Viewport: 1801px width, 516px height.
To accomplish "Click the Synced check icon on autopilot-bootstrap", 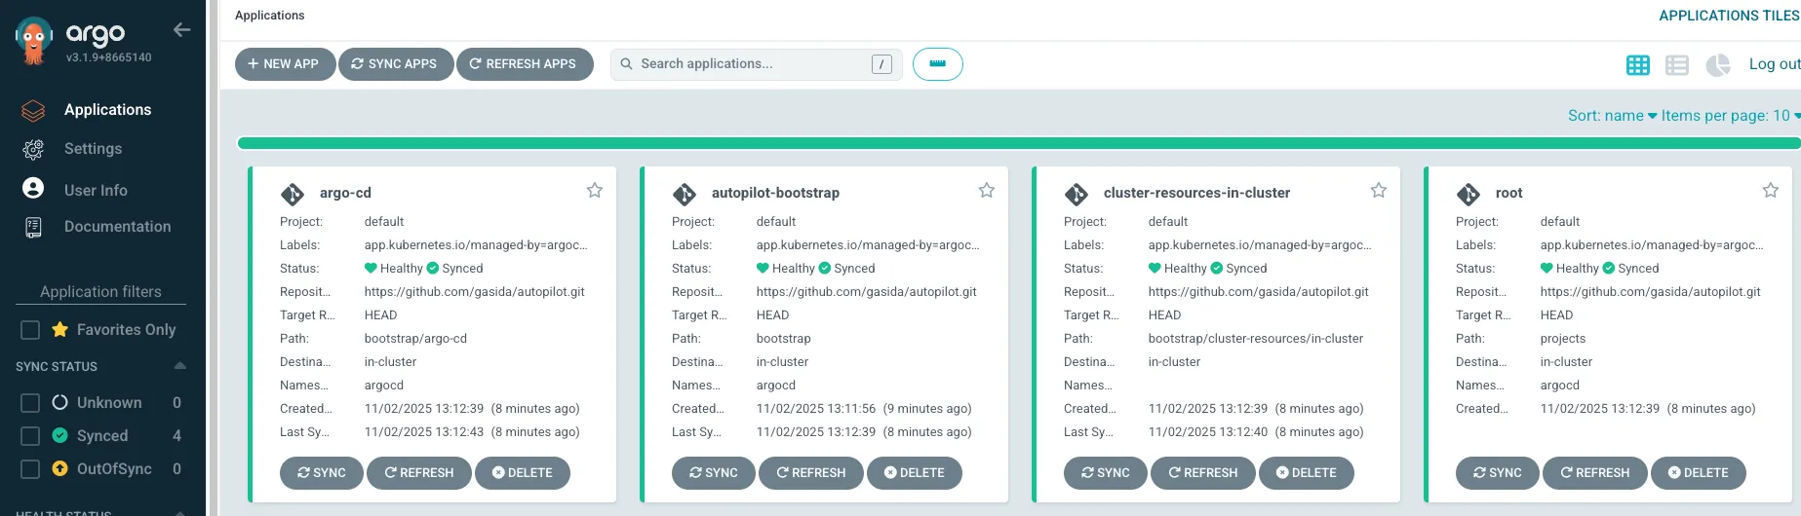I will (x=825, y=269).
